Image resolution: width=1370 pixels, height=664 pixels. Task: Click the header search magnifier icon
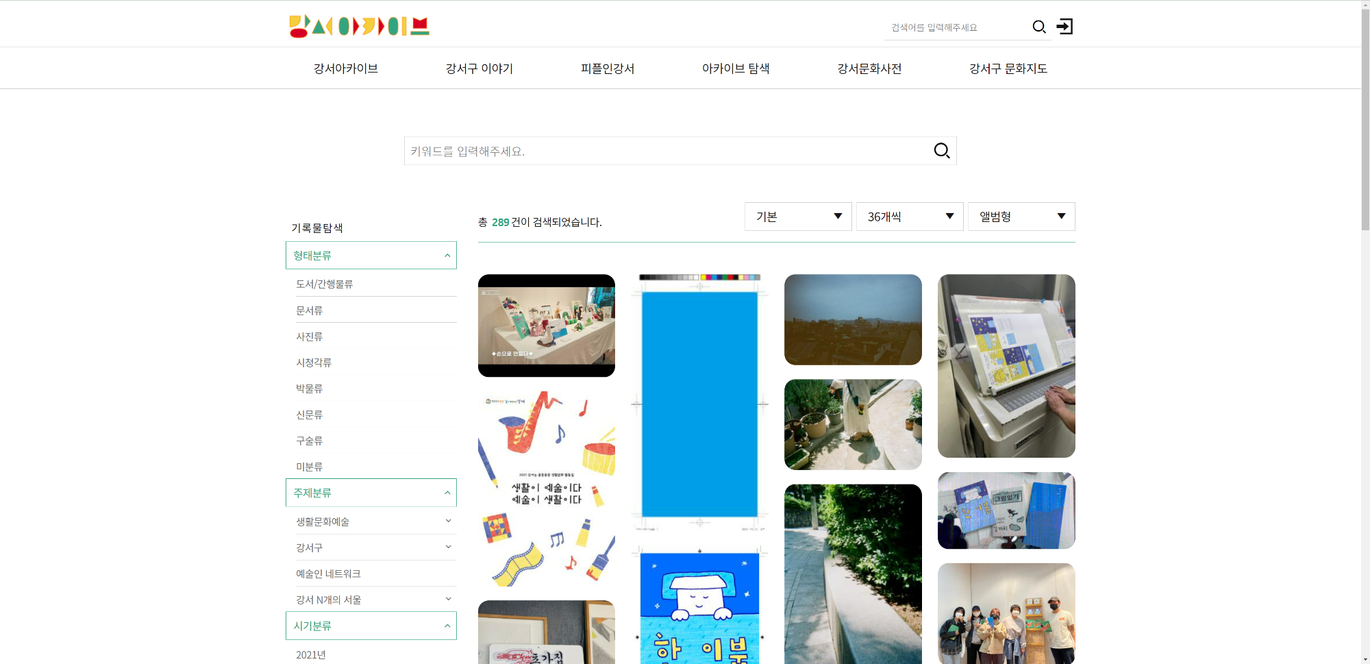1038,27
